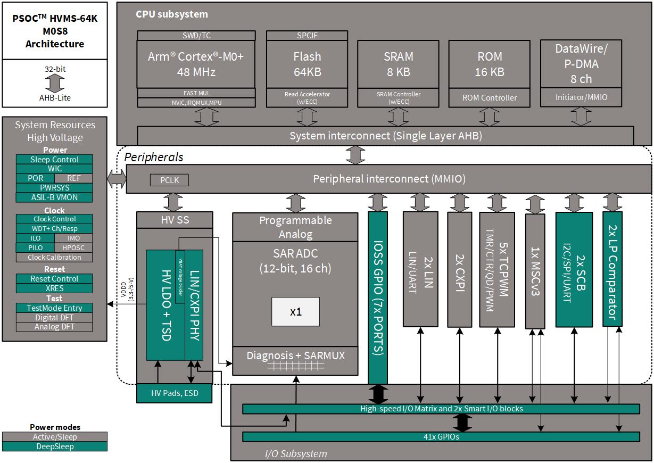Viewport: 654px width, 463px height.
Task: Select the SAR ADC (12-bit, 16 ch) label
Action: click(295, 262)
